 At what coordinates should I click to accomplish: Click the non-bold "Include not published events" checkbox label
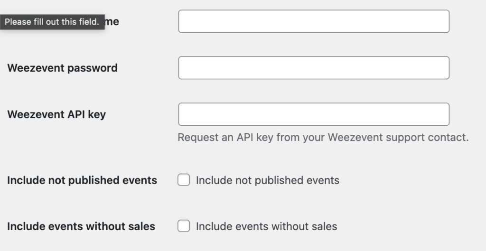click(268, 180)
